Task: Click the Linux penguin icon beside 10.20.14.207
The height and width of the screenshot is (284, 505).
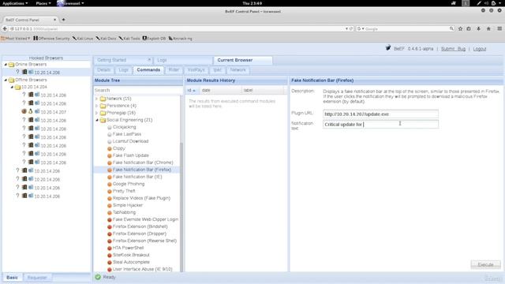Action: pyautogui.click(x=31, y=111)
